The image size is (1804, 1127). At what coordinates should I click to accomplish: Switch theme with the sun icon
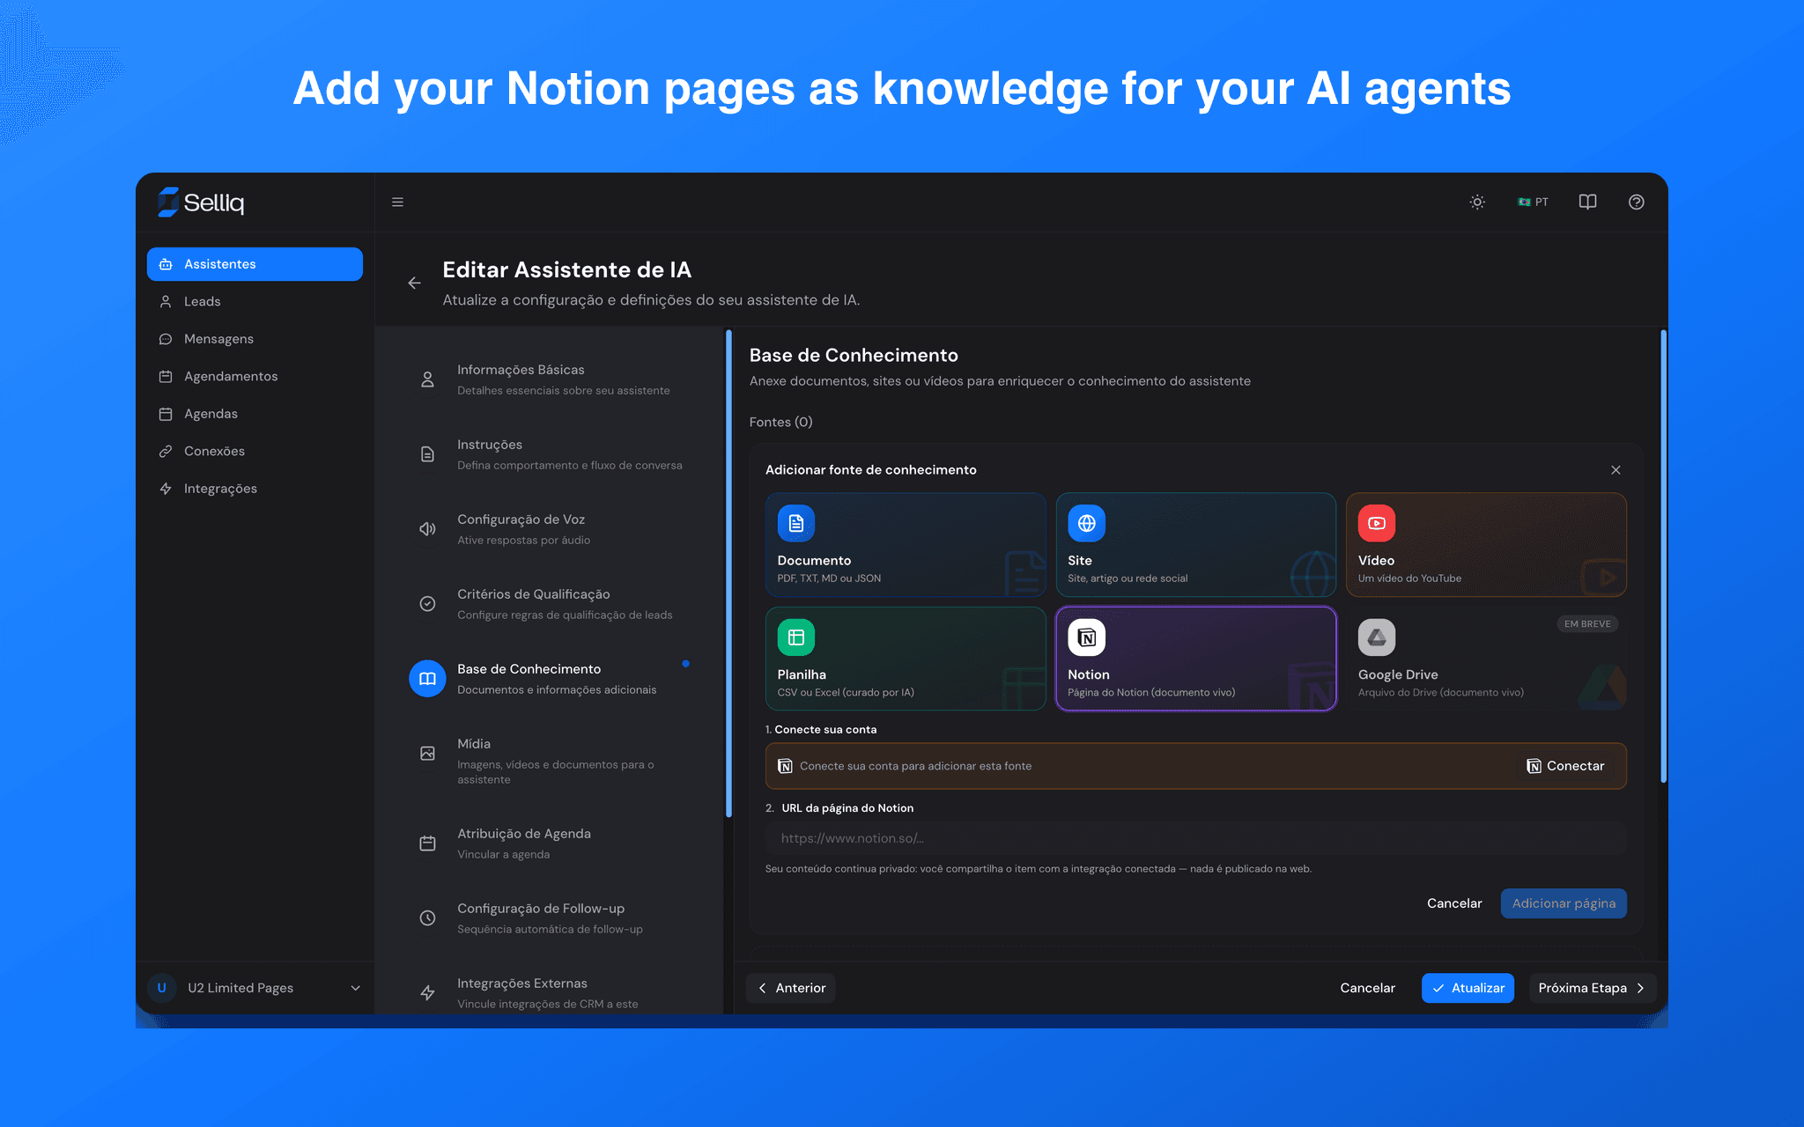click(1477, 203)
